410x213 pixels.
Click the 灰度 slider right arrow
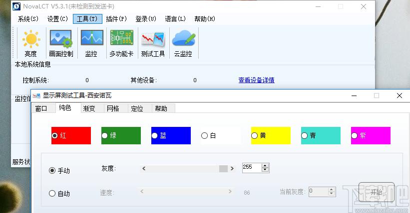pyautogui.click(x=232, y=169)
